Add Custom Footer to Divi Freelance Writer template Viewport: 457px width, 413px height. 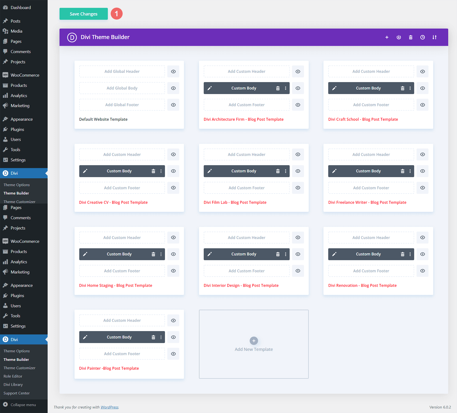pos(371,188)
